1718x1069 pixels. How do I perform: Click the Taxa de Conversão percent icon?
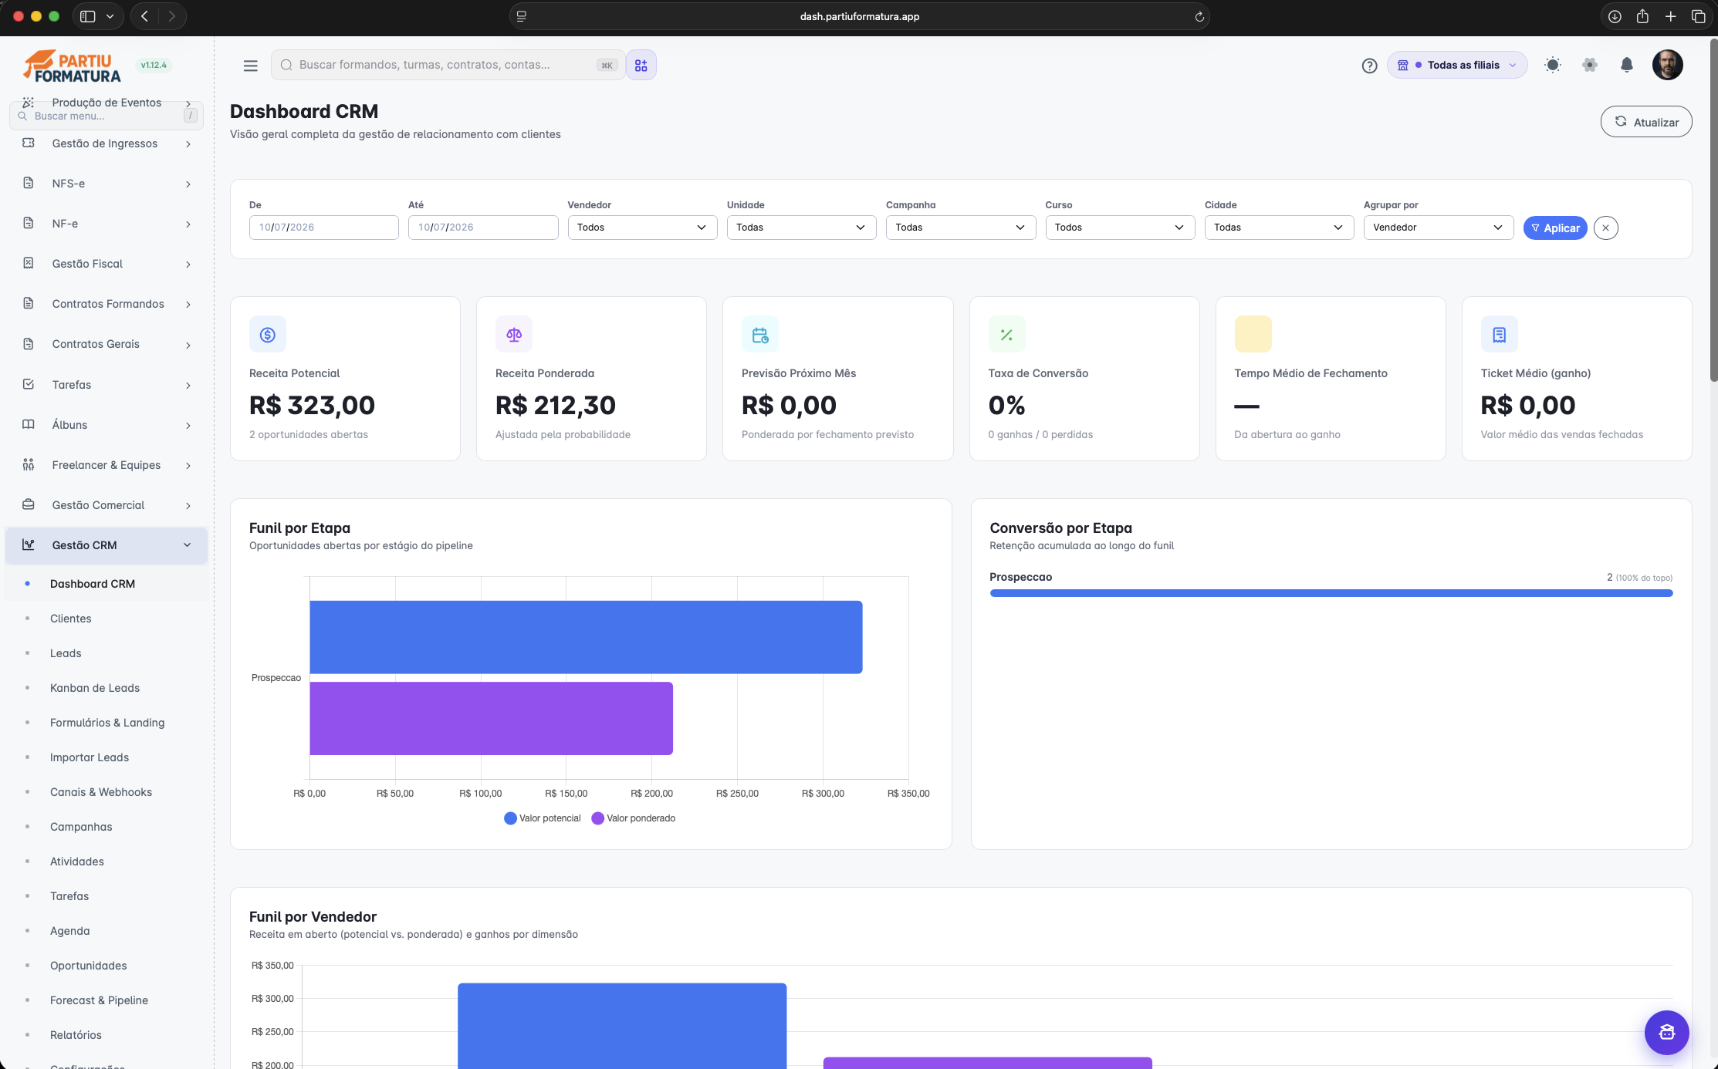1006,334
